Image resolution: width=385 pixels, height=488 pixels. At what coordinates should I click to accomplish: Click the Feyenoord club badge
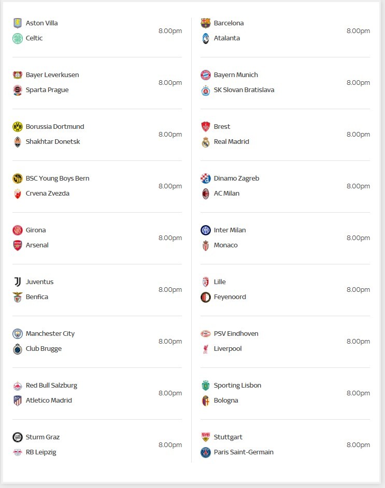(x=205, y=297)
